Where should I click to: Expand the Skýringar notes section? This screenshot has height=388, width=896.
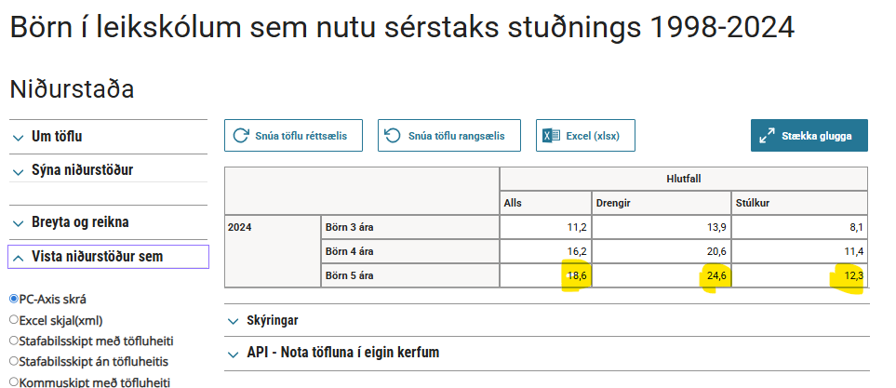click(x=271, y=320)
